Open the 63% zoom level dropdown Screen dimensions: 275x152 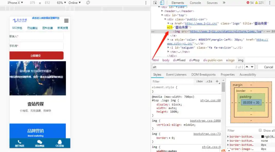coord(61,3)
